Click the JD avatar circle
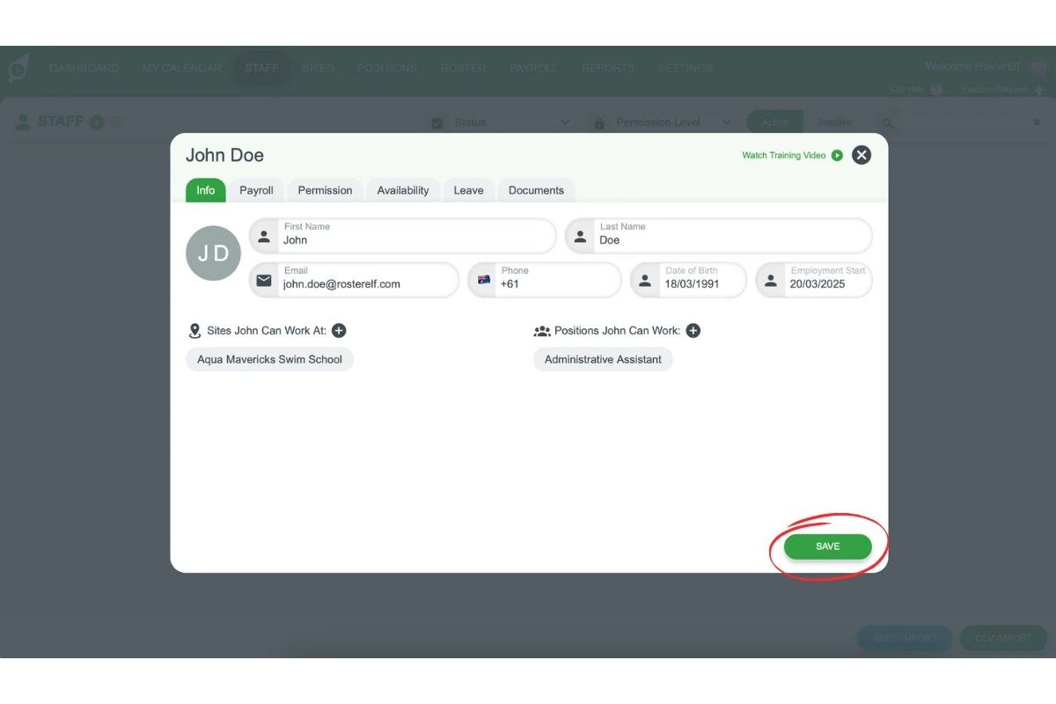Viewport: 1056px width, 704px height. coord(213,253)
